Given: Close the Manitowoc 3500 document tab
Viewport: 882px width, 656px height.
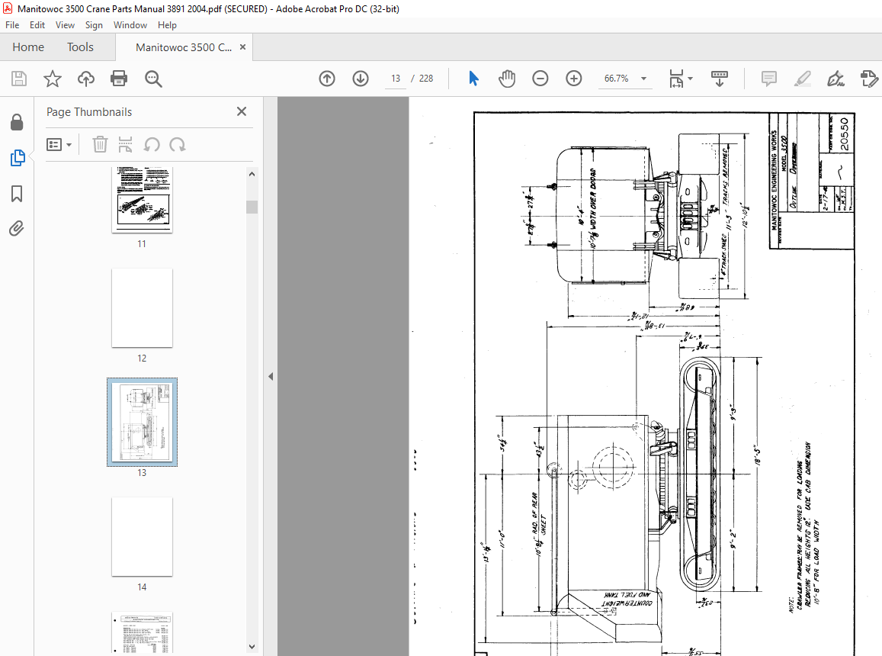Looking at the screenshot, I should (243, 47).
